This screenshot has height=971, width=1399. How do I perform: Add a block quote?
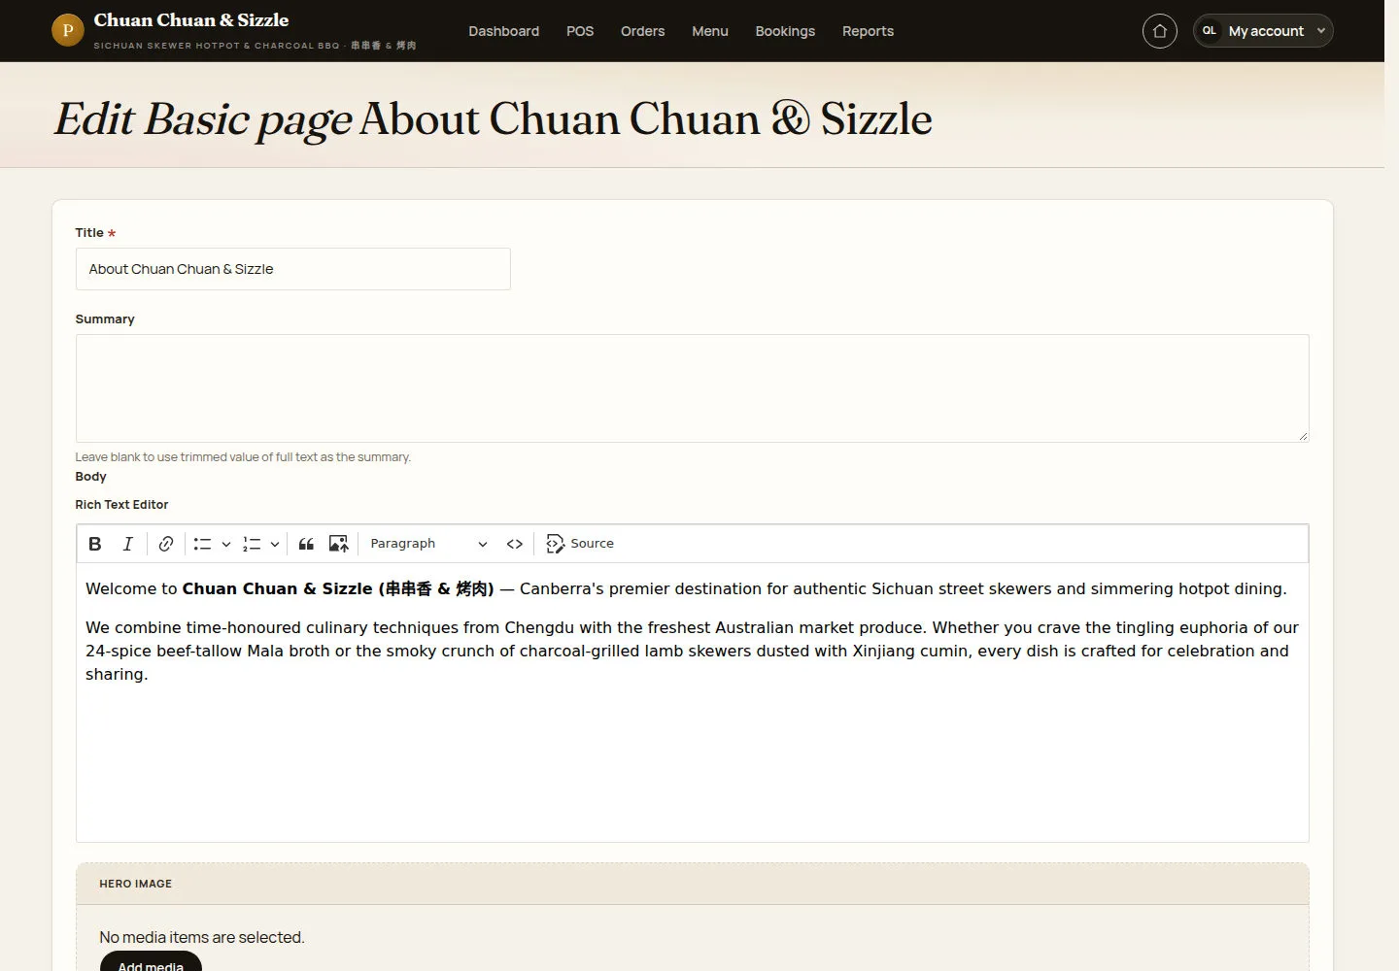tap(306, 544)
